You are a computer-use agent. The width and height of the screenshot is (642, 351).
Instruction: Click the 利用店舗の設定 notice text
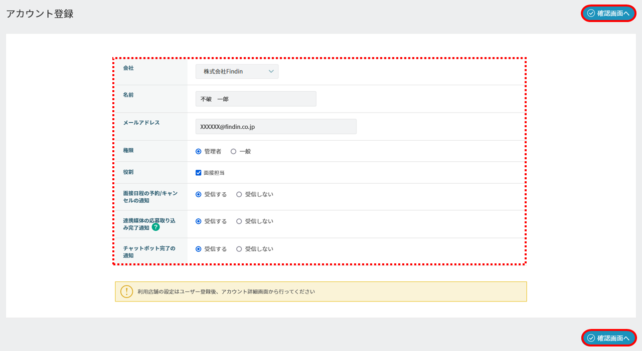226,291
